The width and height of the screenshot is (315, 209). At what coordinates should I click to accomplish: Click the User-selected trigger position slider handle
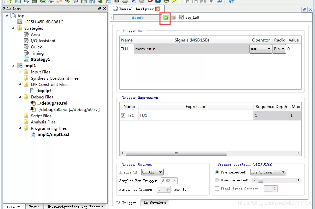coord(261,180)
